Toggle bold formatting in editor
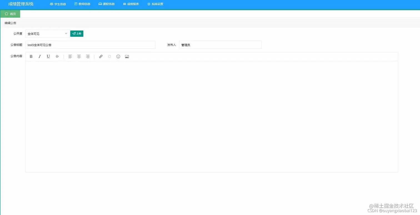Image resolution: width=420 pixels, height=215 pixels. pos(31,57)
